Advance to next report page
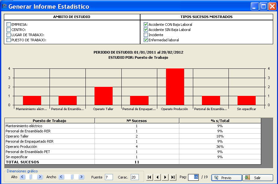This screenshot has width=278, height=184. coord(165,177)
